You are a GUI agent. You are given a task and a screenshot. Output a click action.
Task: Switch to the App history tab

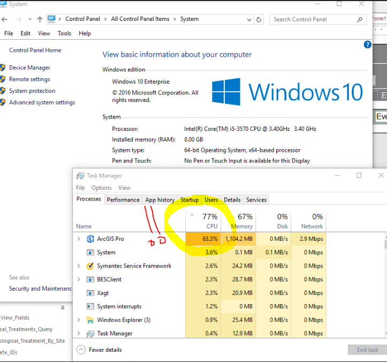click(160, 200)
